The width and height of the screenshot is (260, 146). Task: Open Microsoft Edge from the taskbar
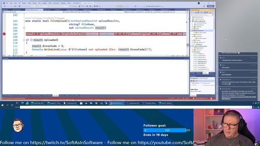(x=22, y=103)
